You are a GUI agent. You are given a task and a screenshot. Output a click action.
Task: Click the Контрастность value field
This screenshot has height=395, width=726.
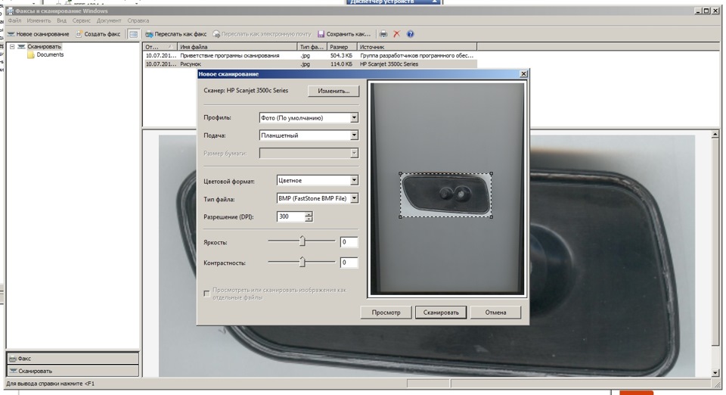[349, 263]
